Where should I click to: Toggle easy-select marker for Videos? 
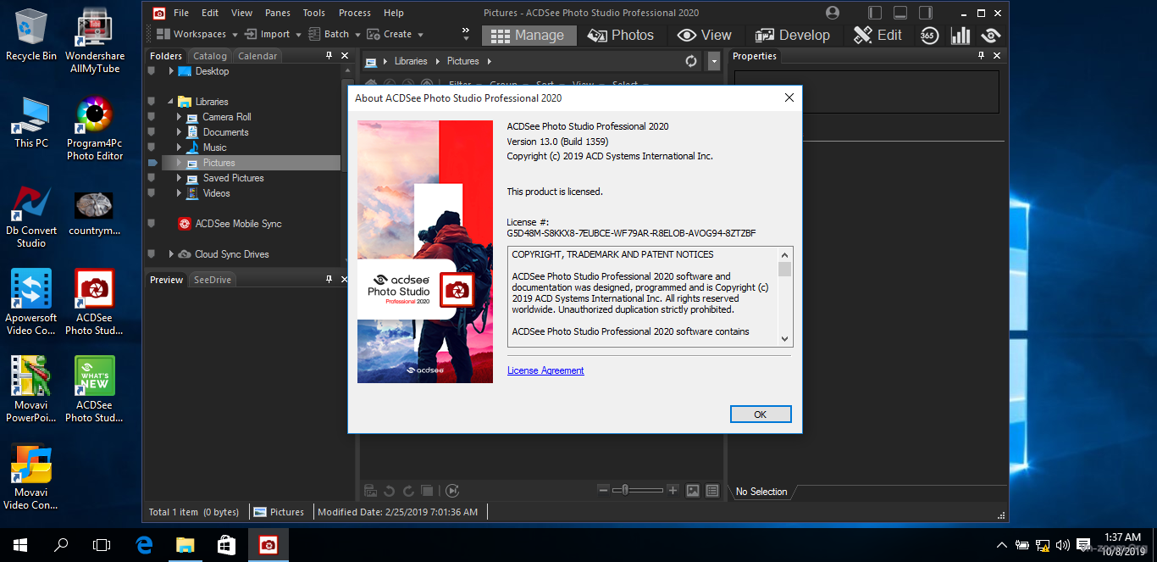[x=152, y=193]
